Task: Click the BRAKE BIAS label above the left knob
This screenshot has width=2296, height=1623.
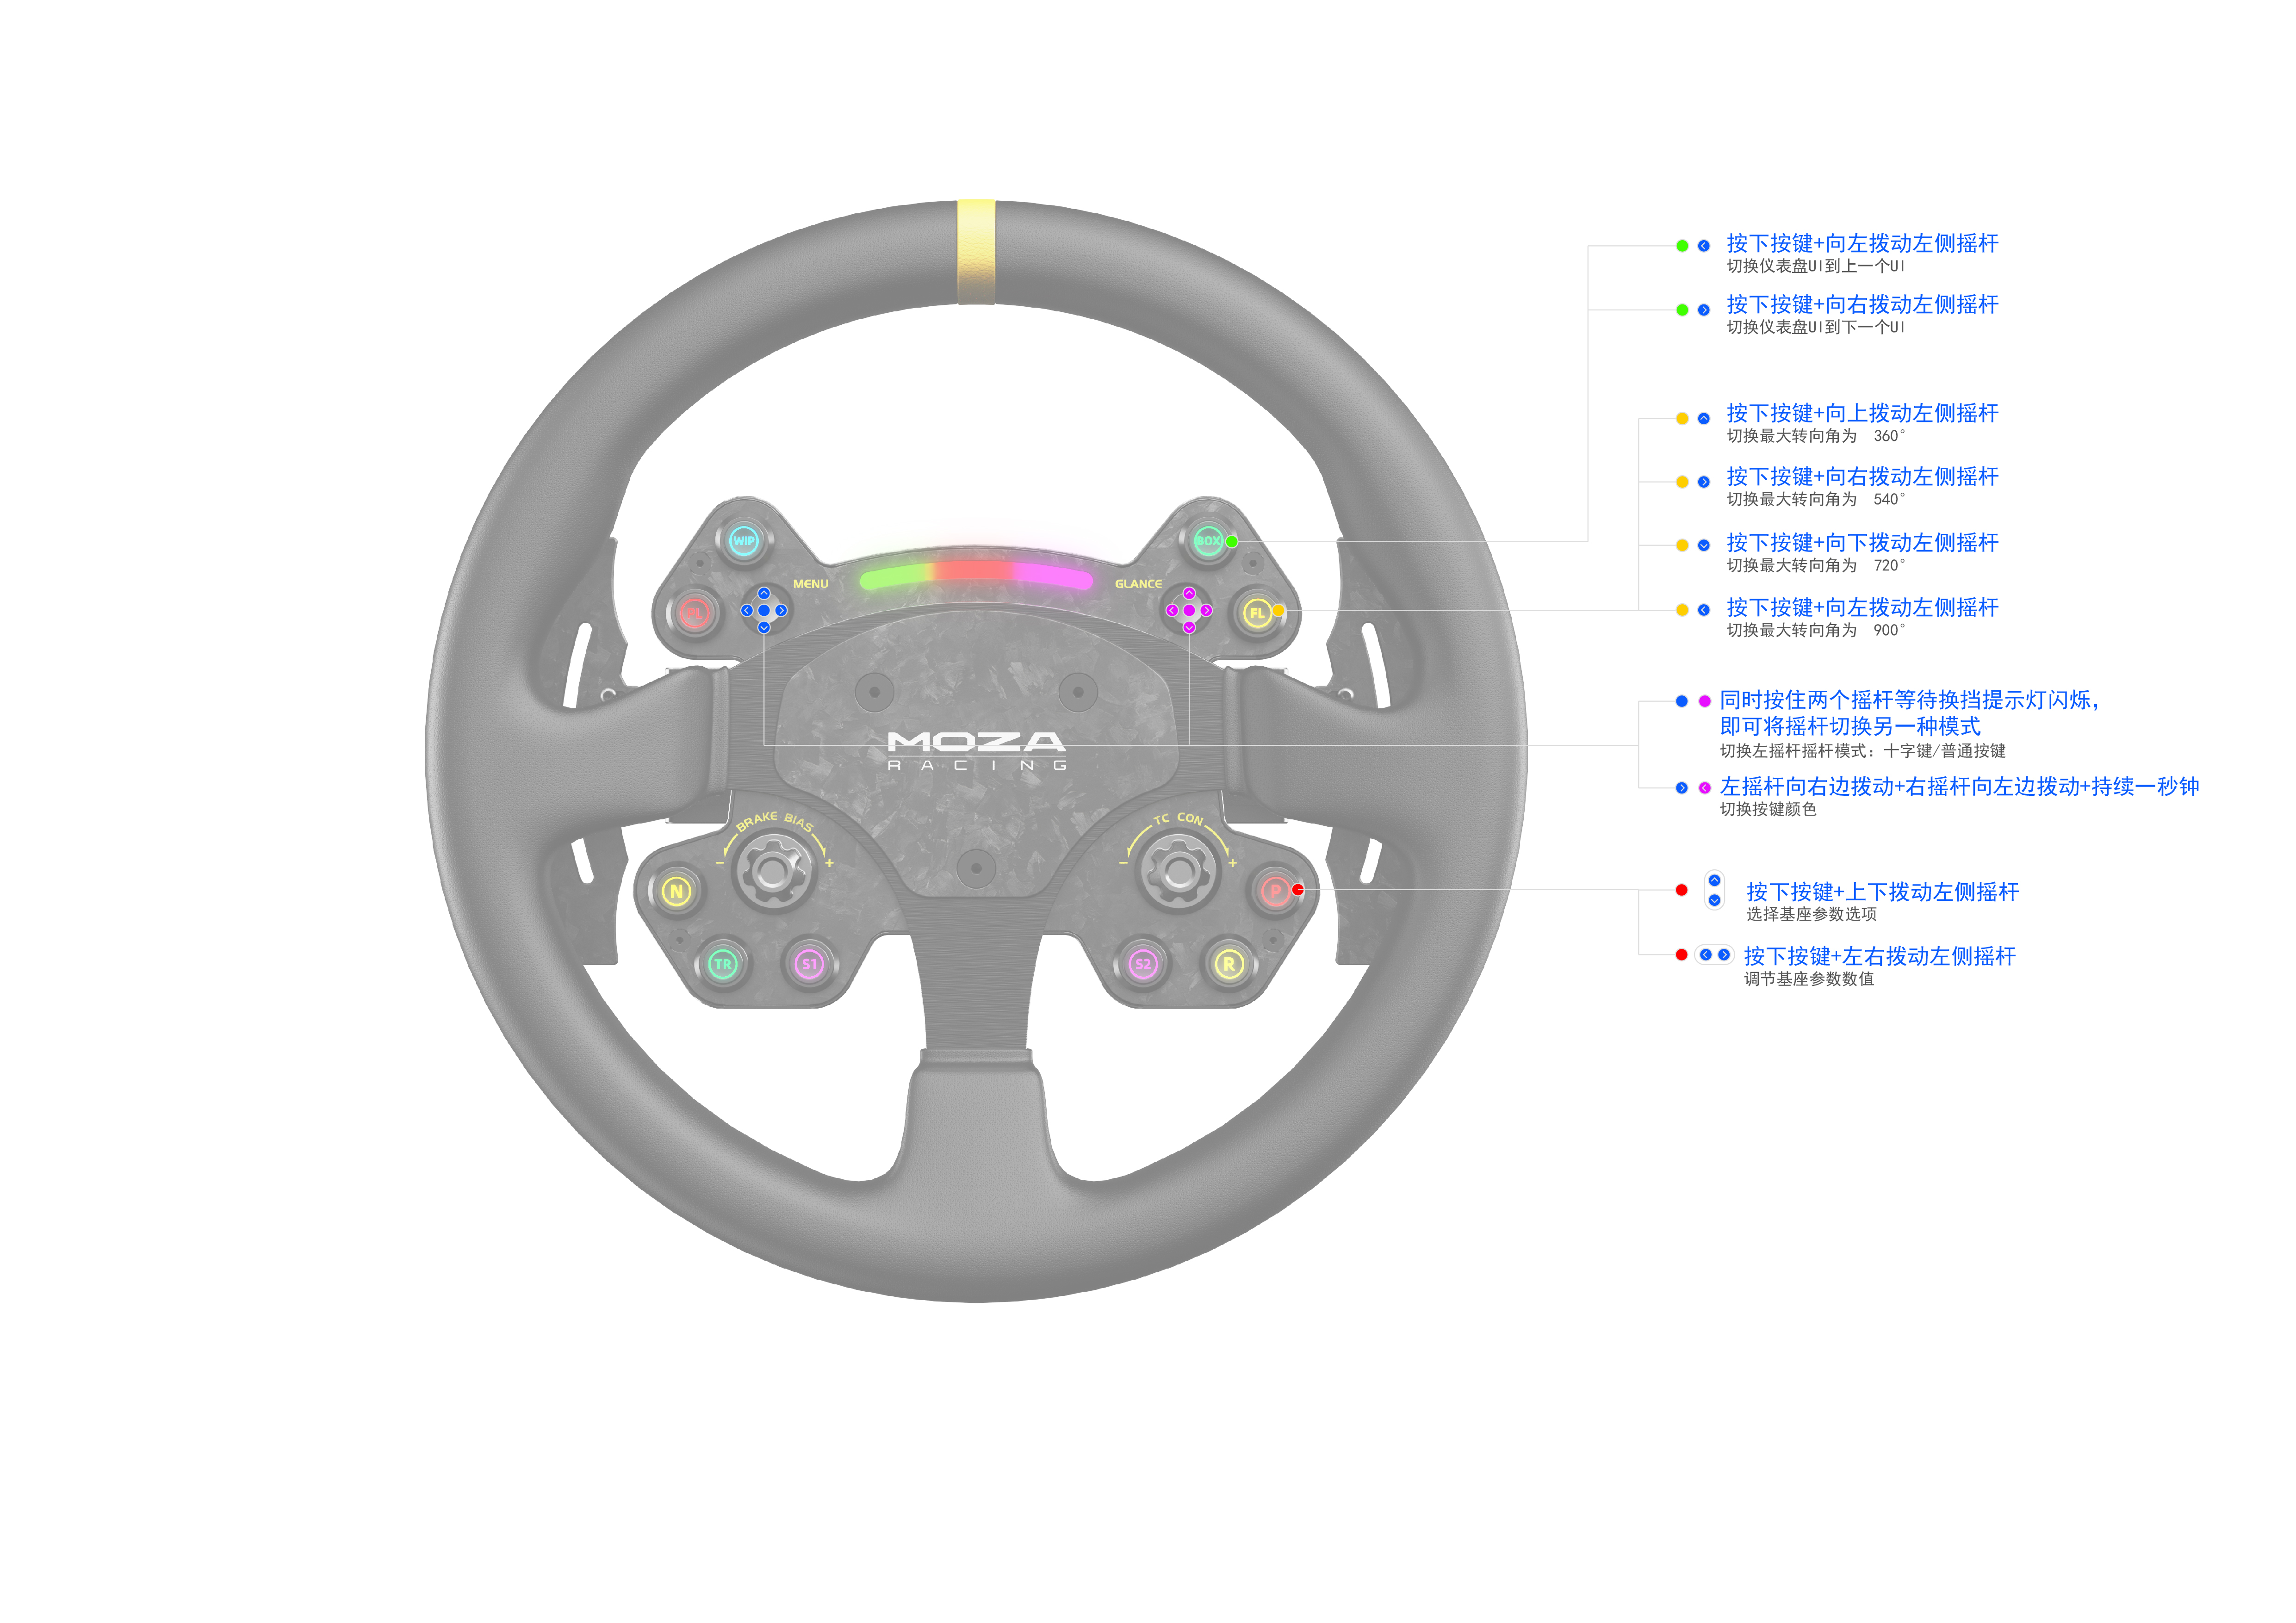Action: click(x=775, y=821)
